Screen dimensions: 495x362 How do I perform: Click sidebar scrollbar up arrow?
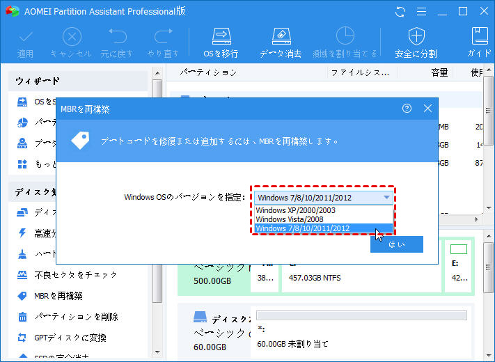click(x=157, y=73)
